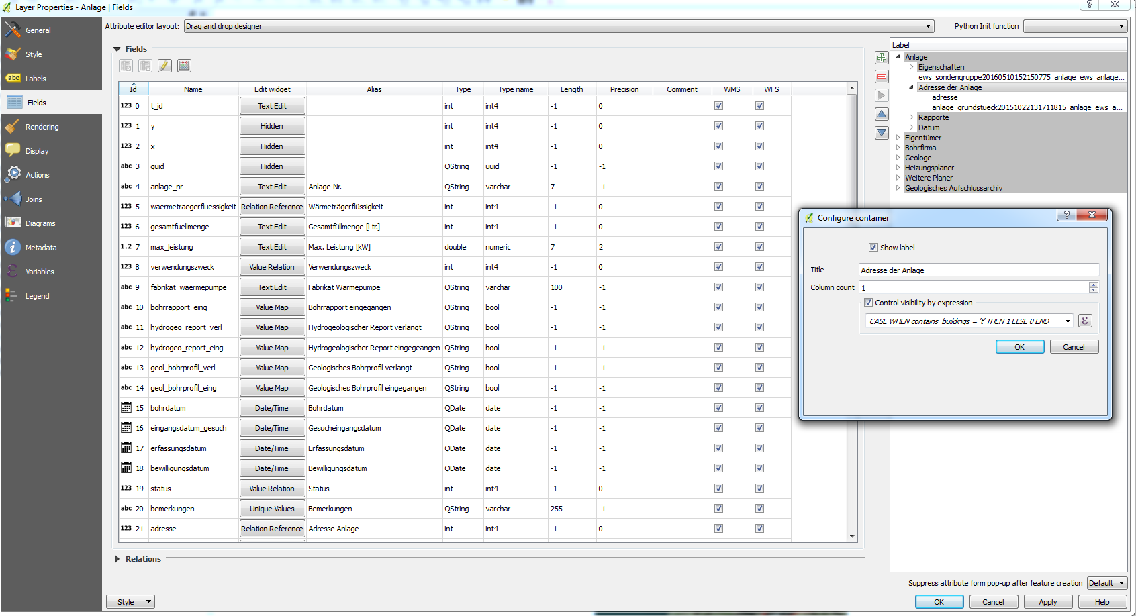Click Relation Reference widget for waermetraegerfluessigkeit
The width and height of the screenshot is (1136, 616).
(272, 207)
